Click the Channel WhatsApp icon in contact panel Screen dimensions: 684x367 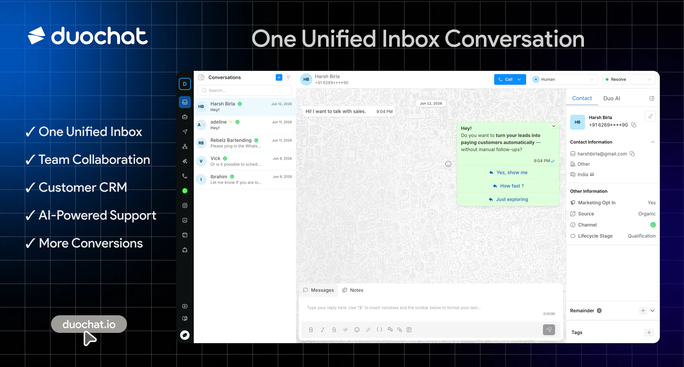tap(653, 225)
